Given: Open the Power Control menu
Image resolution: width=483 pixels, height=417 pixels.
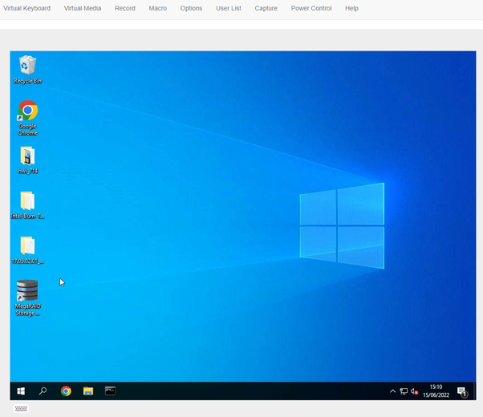Looking at the screenshot, I should (311, 8).
